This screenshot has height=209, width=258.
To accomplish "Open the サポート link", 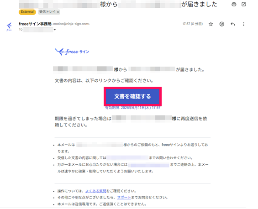I will pyautogui.click(x=124, y=198).
